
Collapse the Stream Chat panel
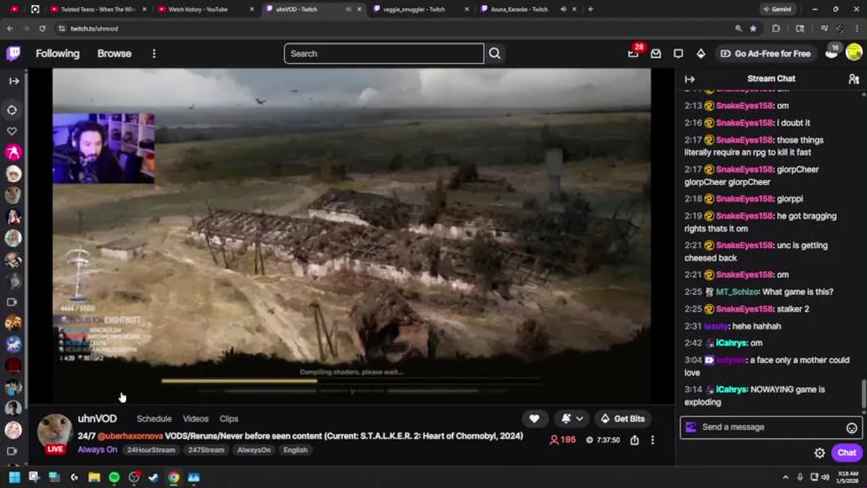tap(690, 79)
